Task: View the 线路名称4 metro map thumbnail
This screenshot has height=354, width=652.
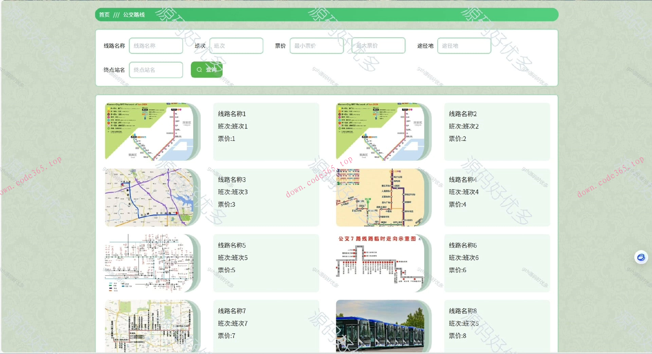Action: tap(380, 197)
